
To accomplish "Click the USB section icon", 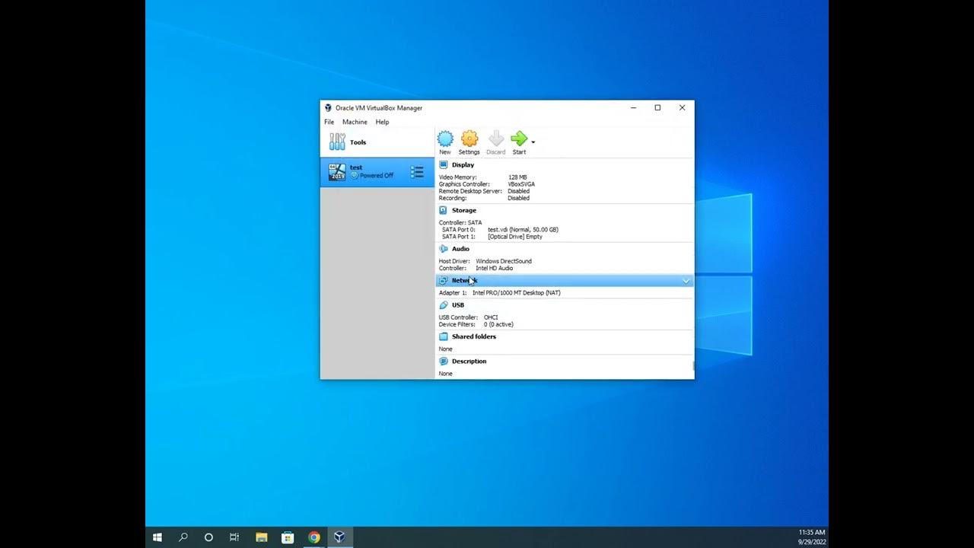I will pos(444,304).
